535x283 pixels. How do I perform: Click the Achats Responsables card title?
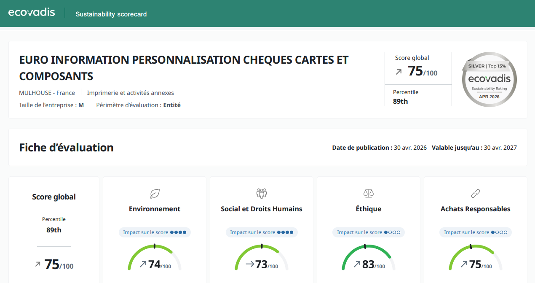476,209
